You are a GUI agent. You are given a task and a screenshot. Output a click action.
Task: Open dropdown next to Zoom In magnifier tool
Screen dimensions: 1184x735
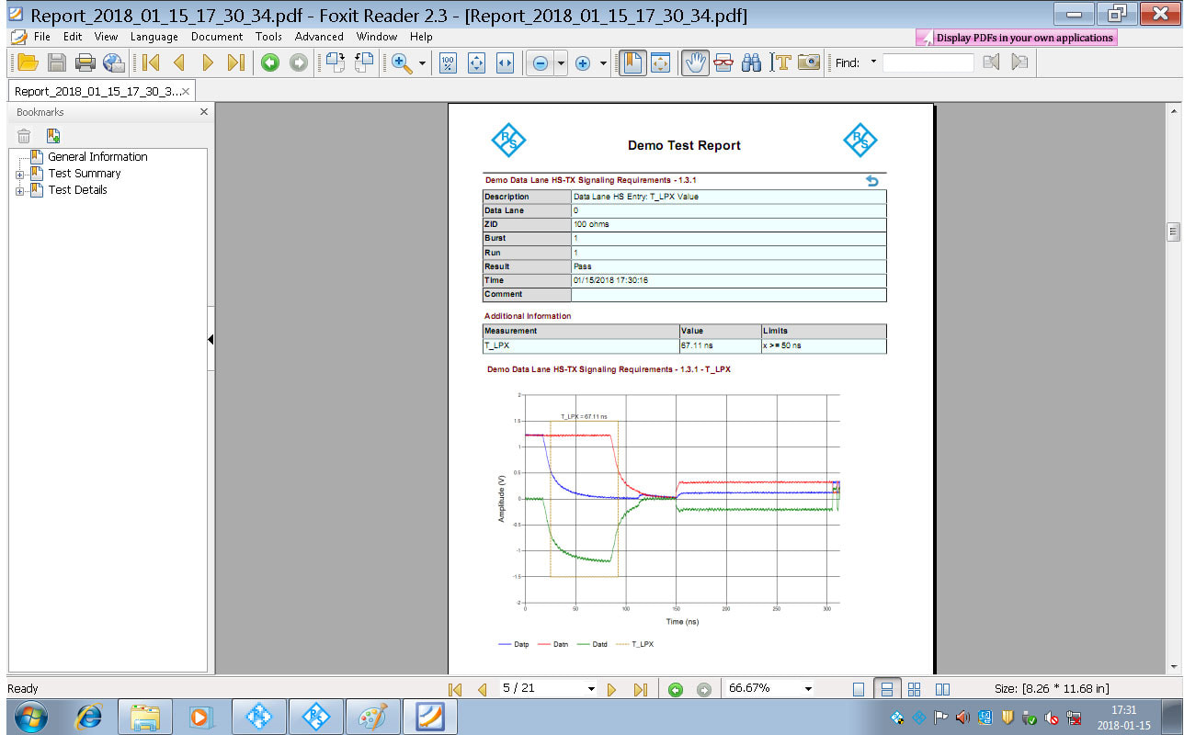pyautogui.click(x=423, y=63)
